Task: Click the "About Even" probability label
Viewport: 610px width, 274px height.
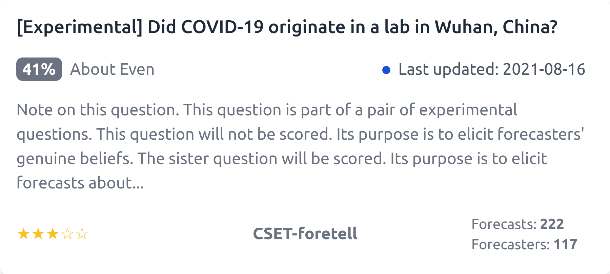Action: 112,69
